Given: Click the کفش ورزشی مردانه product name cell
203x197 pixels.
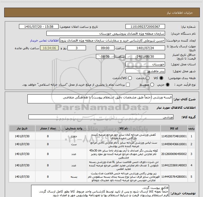Looking at the screenshot, I should pyautogui.click(x=124, y=136).
